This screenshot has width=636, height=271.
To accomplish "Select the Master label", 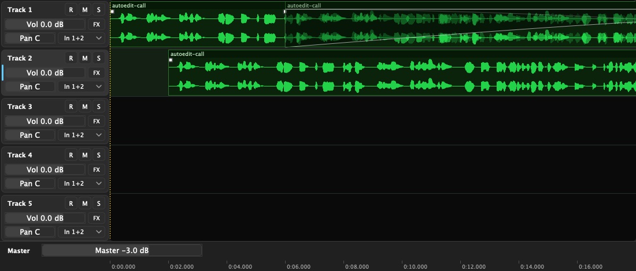I will point(19,251).
